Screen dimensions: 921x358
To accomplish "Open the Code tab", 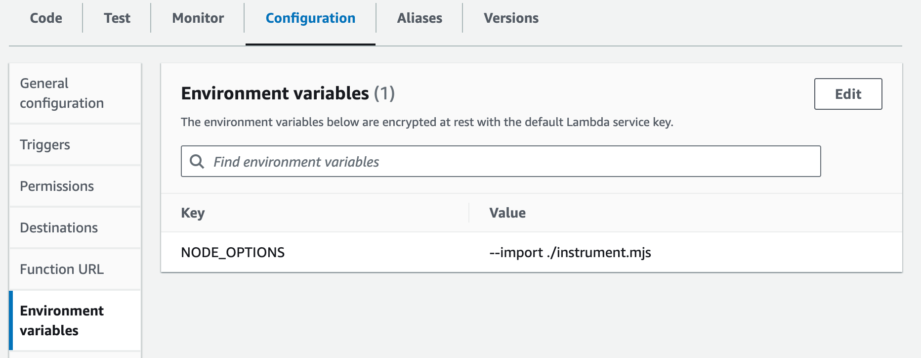I will (x=46, y=18).
